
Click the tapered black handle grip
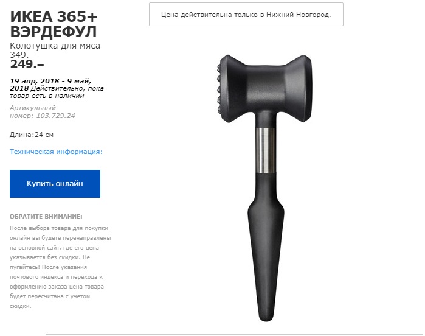pos(266,247)
